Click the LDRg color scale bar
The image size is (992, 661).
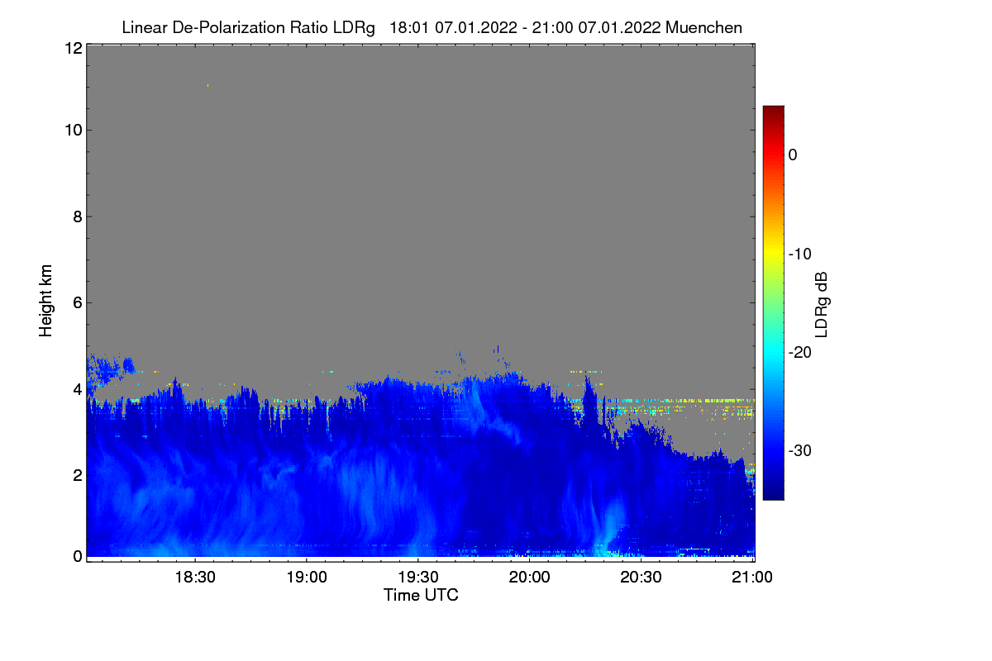tap(773, 302)
